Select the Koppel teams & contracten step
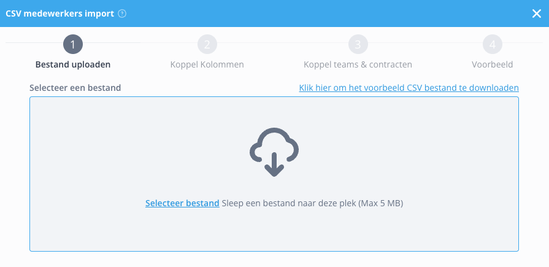Image resolution: width=549 pixels, height=267 pixels. tap(358, 65)
